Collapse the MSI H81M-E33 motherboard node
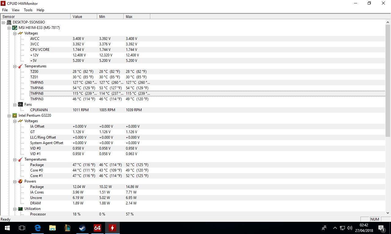 click(9, 28)
